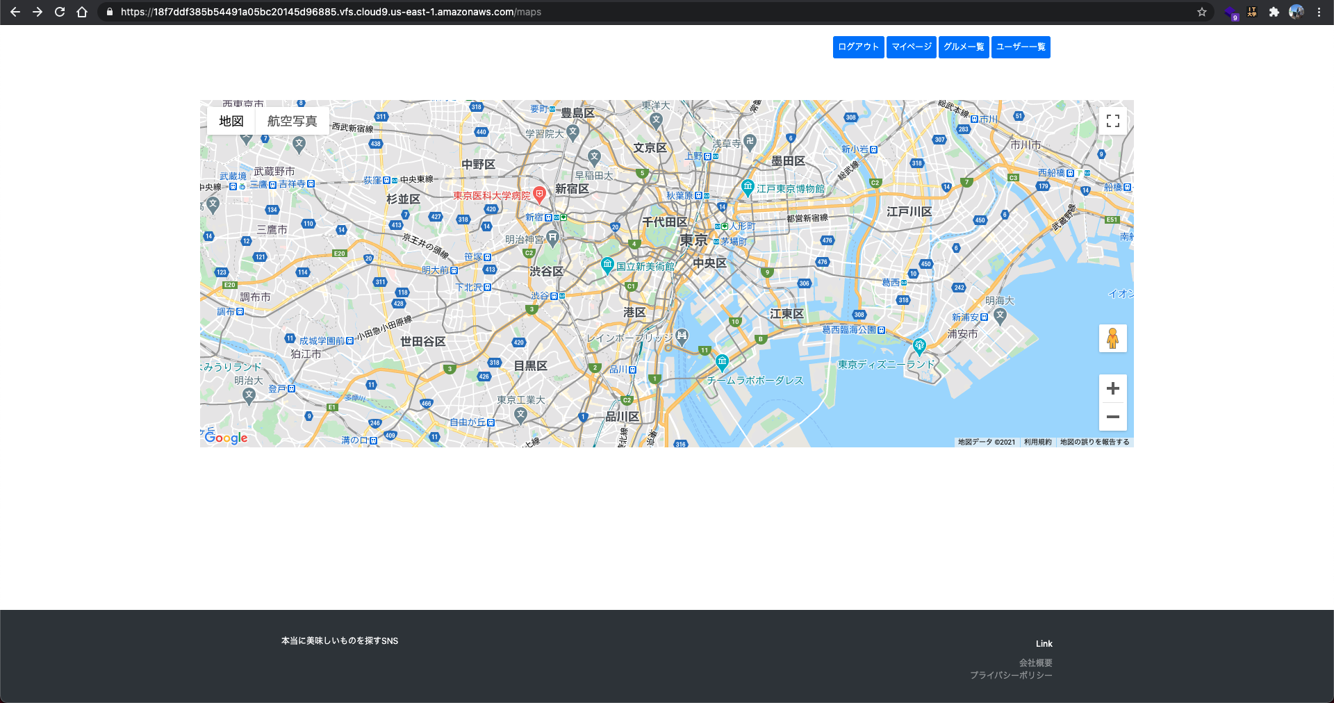Open the browser extensions puzzle menu
Screen dimensions: 1334x703
1275,12
